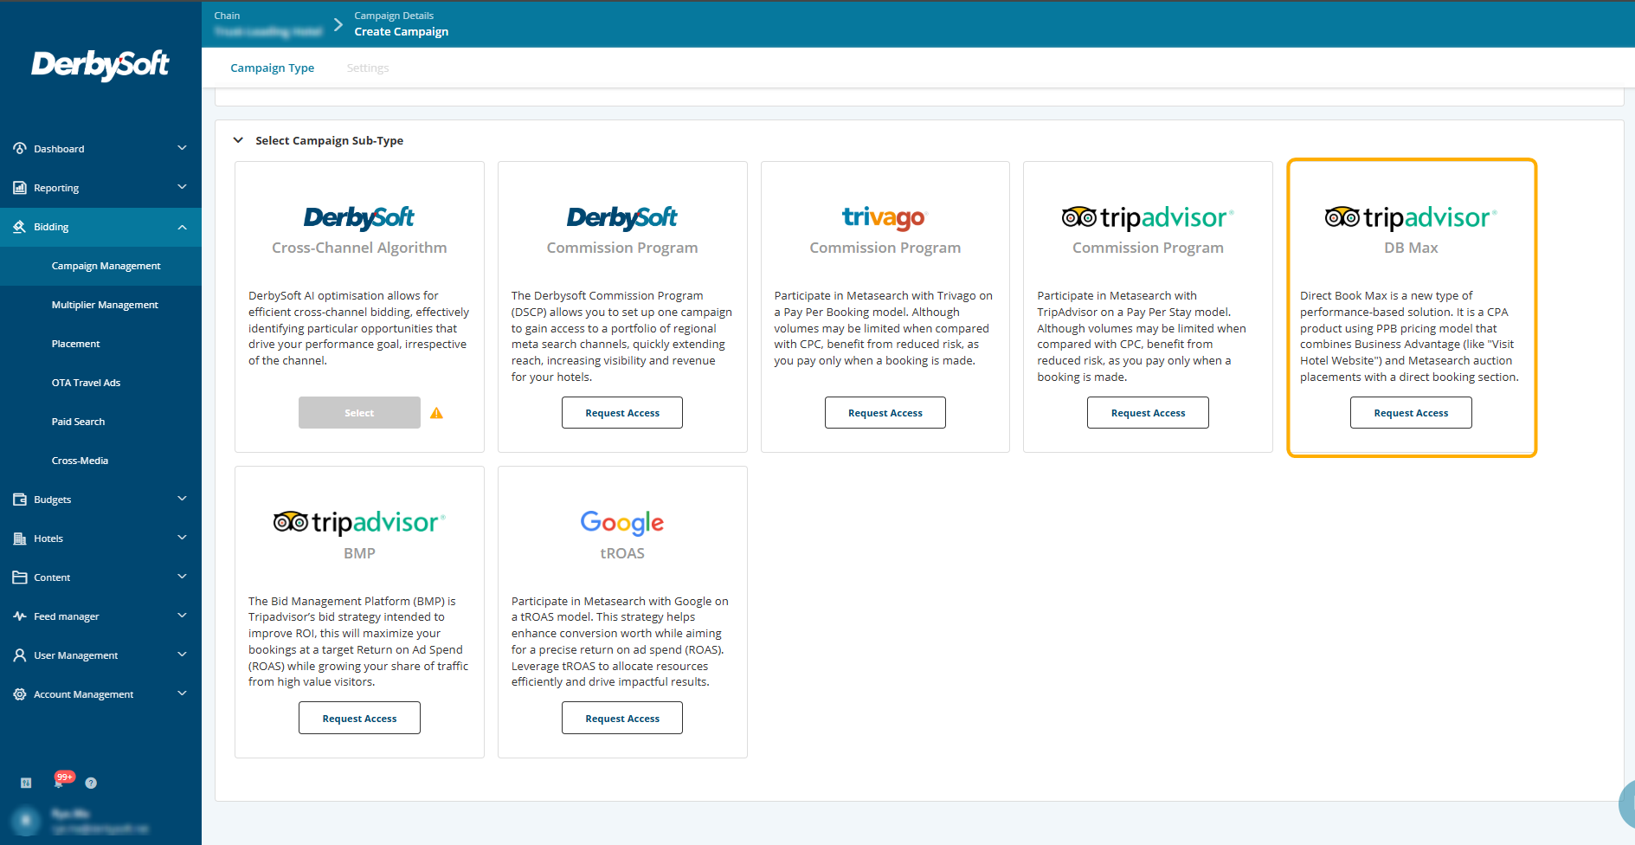Request Access for tripadvisor DB Max
1635x845 pixels.
[x=1411, y=413]
